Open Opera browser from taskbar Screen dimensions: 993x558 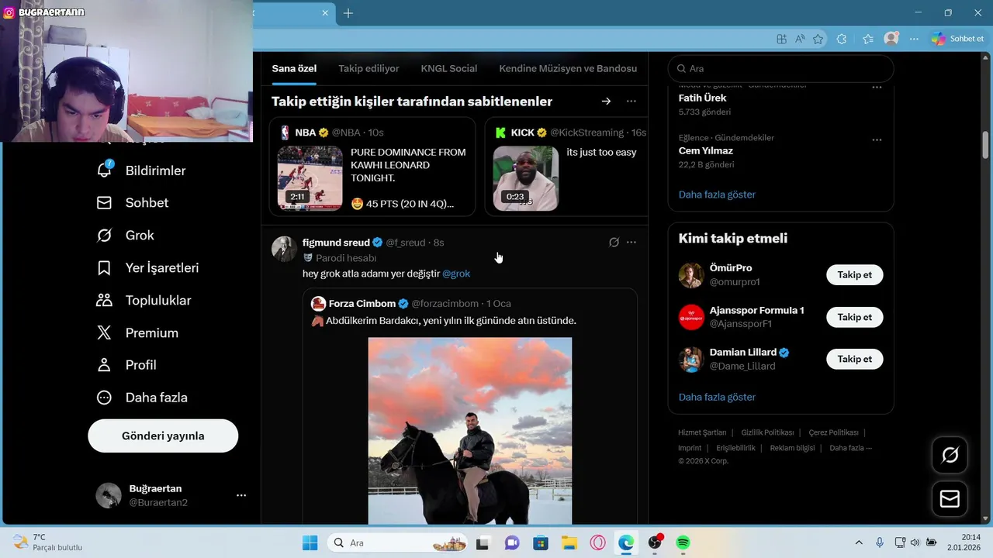[597, 543]
